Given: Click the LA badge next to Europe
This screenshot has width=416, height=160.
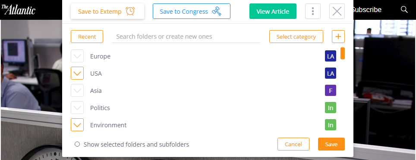Looking at the screenshot, I should tap(331, 56).
